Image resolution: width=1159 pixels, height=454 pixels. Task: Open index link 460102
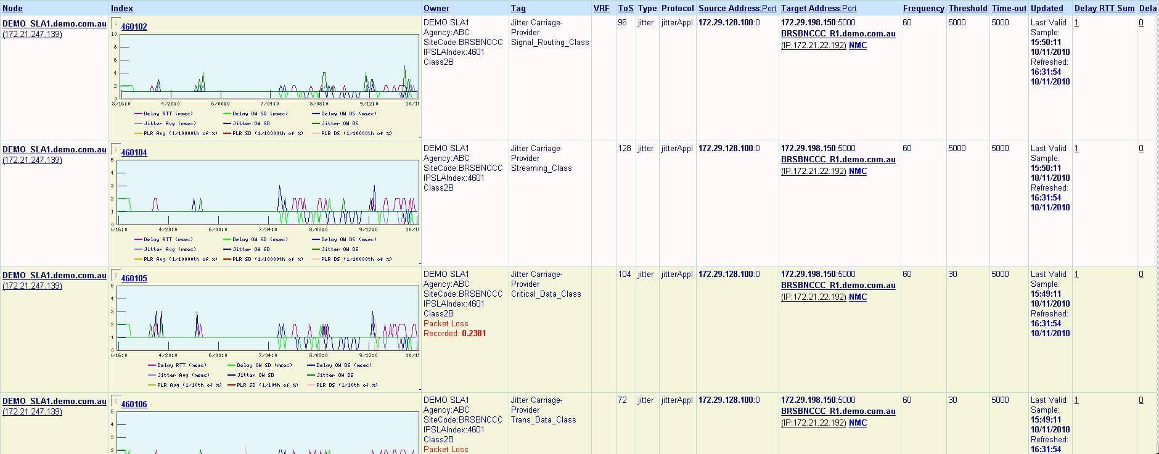pyautogui.click(x=134, y=27)
